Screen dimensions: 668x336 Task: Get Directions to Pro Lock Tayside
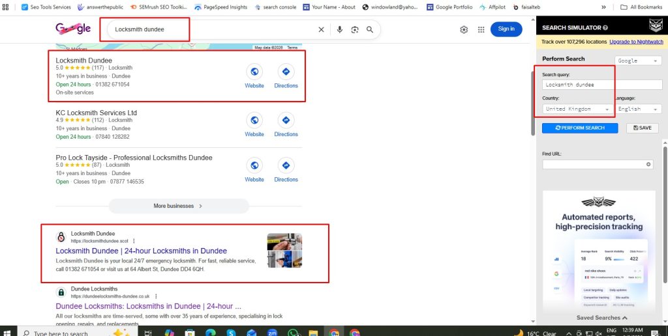(286, 170)
